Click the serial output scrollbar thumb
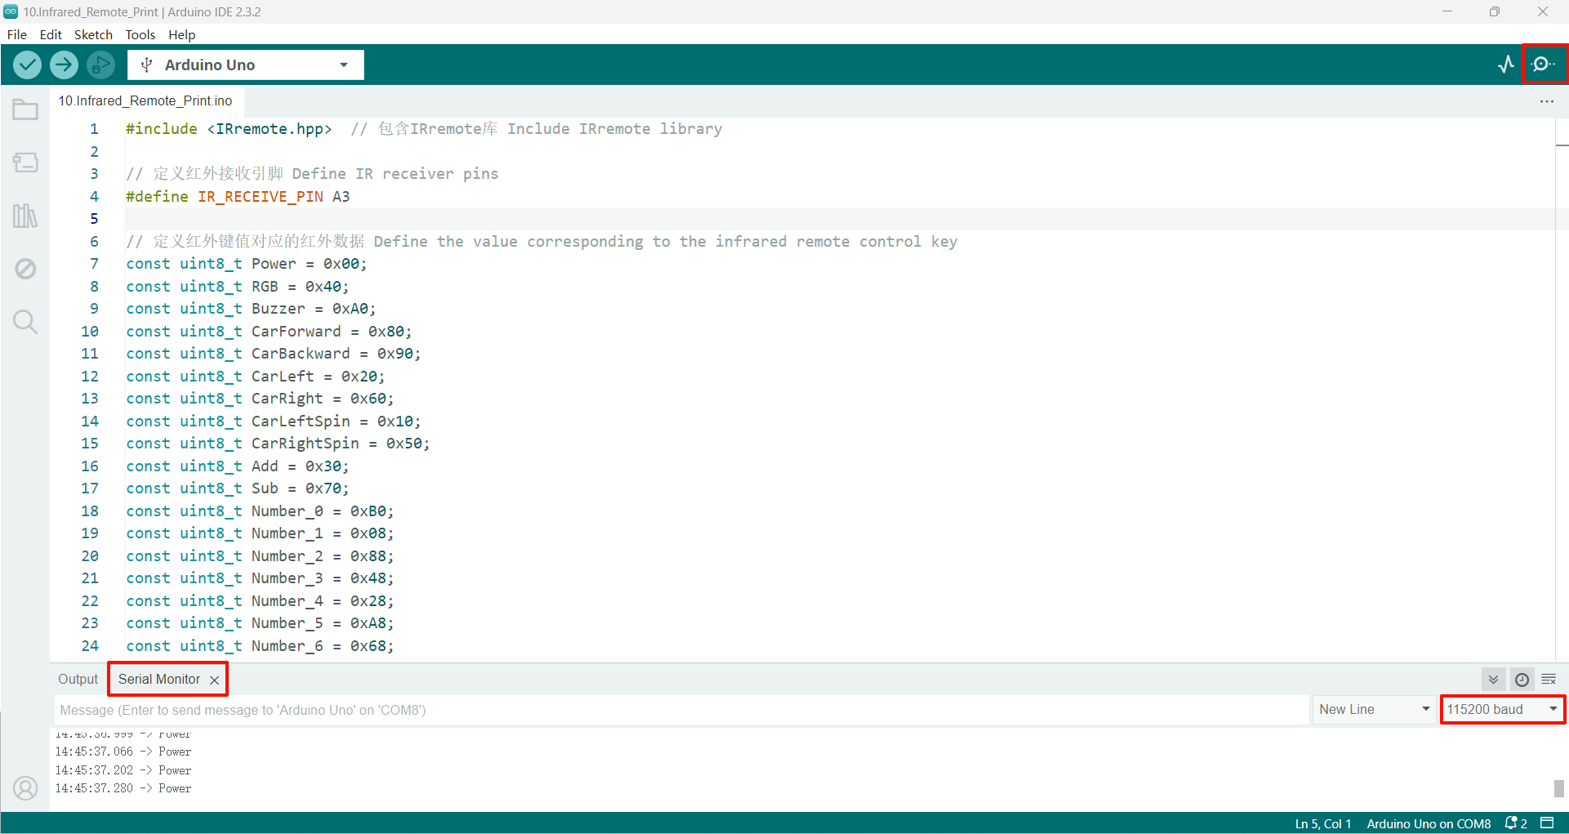Screen dimensions: 1569x834 (x=1559, y=788)
